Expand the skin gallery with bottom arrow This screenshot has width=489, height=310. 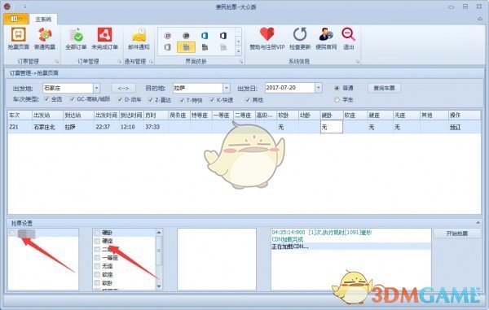pos(239,51)
